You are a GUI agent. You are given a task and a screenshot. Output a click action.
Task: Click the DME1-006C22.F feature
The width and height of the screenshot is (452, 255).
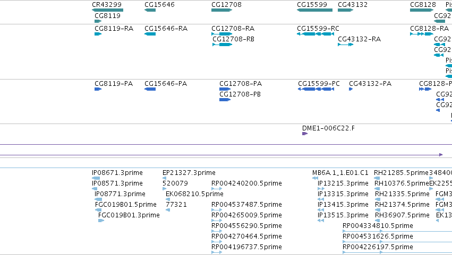[305, 134]
